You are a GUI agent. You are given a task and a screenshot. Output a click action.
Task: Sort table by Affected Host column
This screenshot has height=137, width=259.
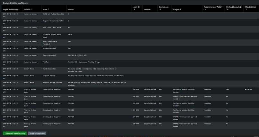click(x=251, y=8)
